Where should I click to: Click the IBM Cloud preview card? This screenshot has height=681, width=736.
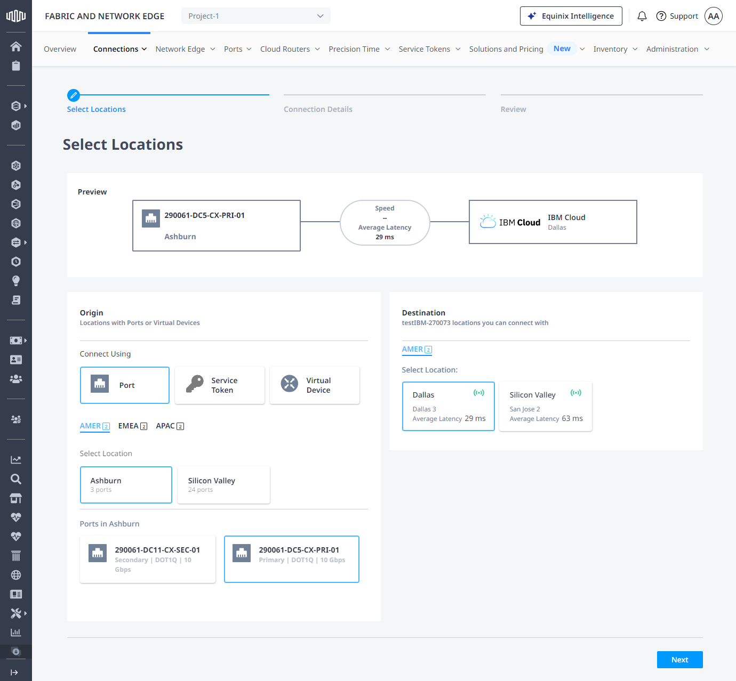553,222
